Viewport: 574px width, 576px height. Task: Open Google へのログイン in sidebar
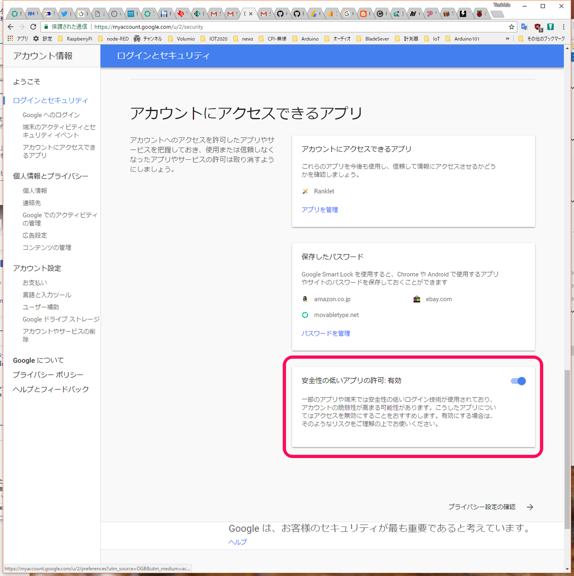51,115
